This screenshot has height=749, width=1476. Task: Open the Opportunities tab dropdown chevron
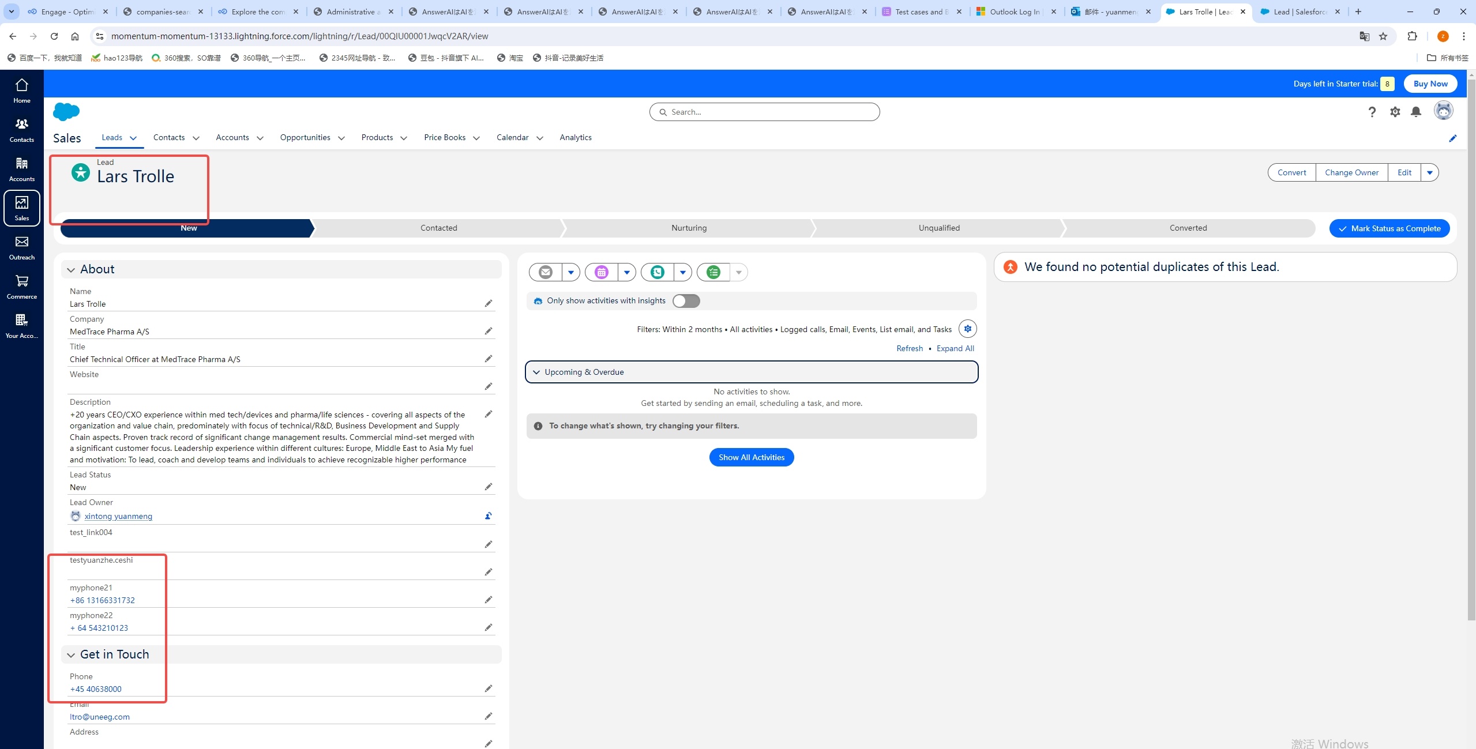pos(341,138)
